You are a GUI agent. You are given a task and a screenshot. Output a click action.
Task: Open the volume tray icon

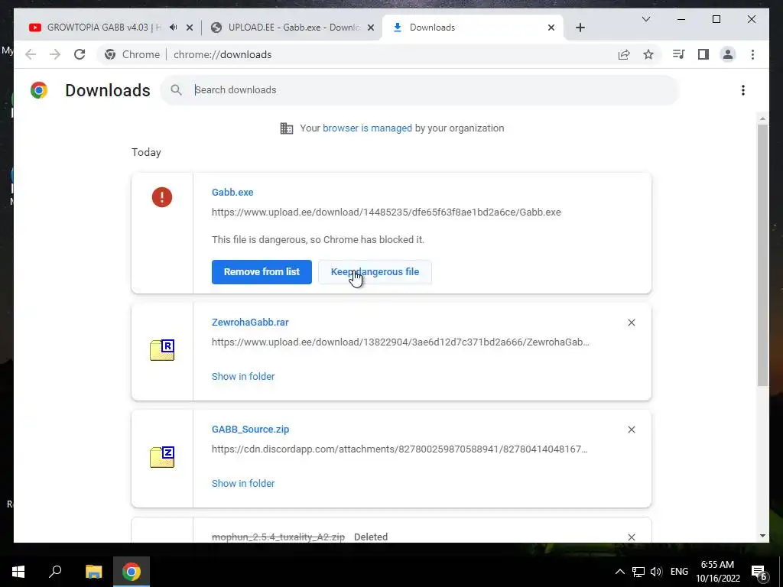[x=655, y=572]
